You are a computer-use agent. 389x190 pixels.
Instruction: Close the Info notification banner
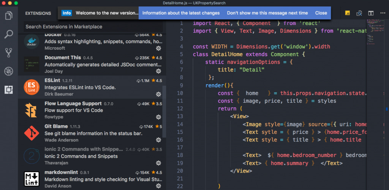321,13
